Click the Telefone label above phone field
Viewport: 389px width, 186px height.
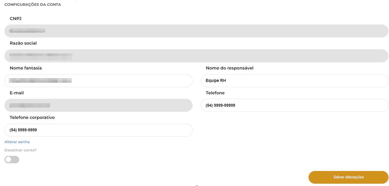pyautogui.click(x=215, y=93)
